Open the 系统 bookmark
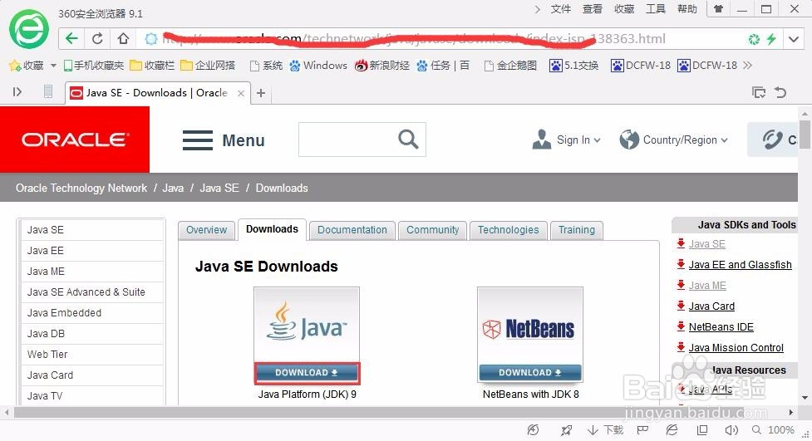Image resolution: width=812 pixels, height=441 pixels. pyautogui.click(x=266, y=66)
